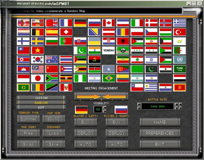Viewport: 204px width, 160px height.
Task: Click BUY under Player 1 (Left)
Action: [86, 122]
